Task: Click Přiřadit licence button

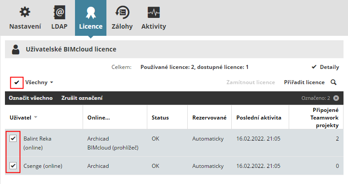Action: (x=304, y=82)
